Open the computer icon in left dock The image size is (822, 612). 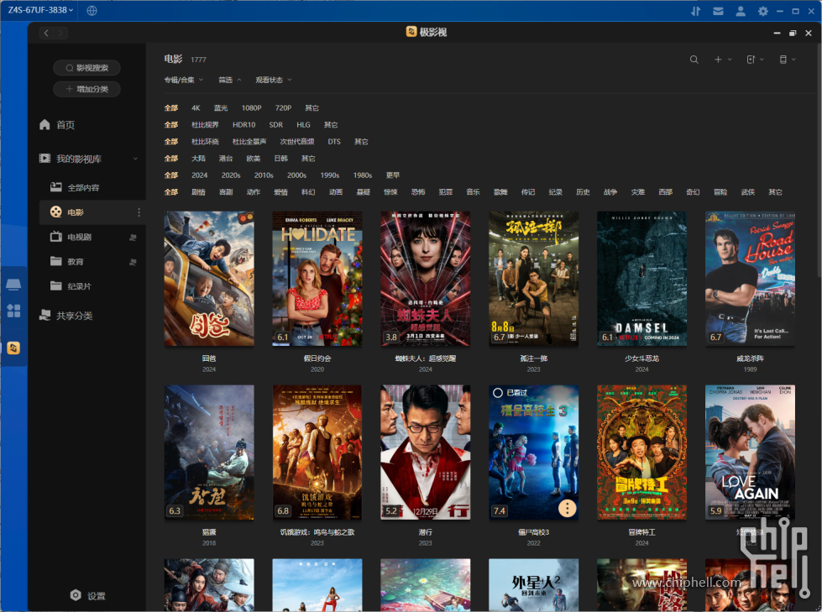[x=13, y=284]
